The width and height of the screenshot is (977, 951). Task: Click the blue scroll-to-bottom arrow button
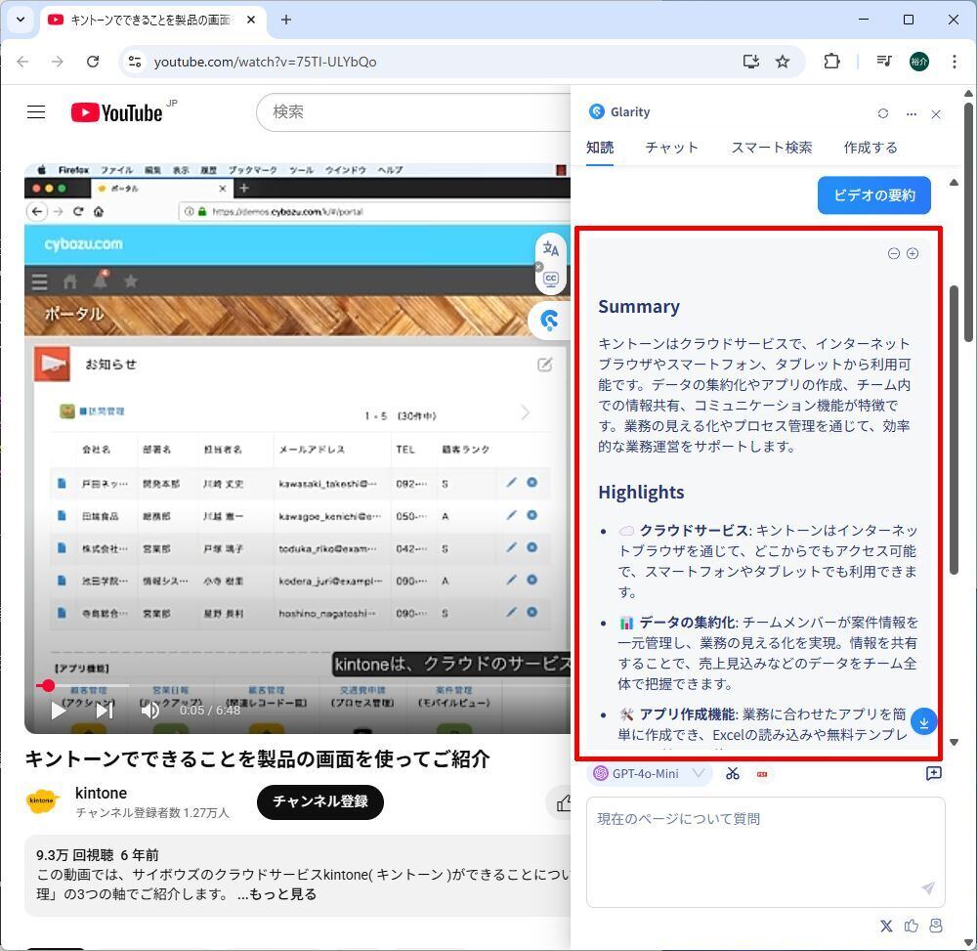pos(923,721)
